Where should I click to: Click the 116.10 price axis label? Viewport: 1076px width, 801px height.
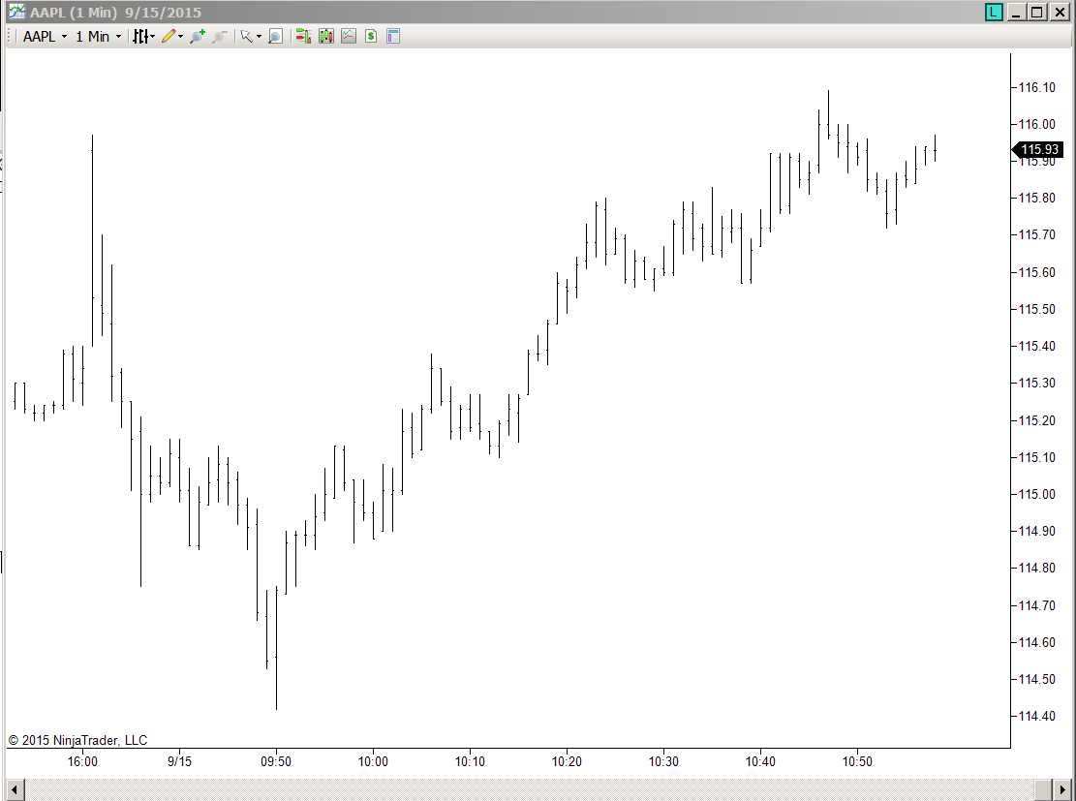click(1037, 87)
